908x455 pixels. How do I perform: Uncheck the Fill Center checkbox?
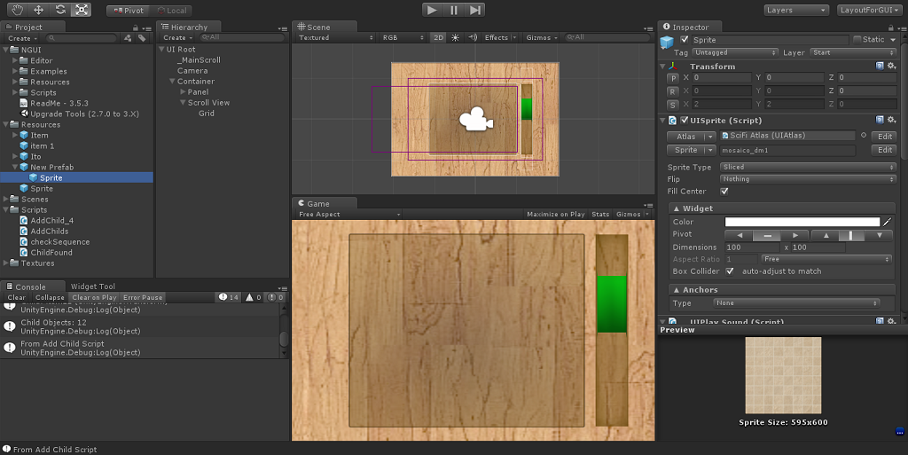[x=724, y=191]
